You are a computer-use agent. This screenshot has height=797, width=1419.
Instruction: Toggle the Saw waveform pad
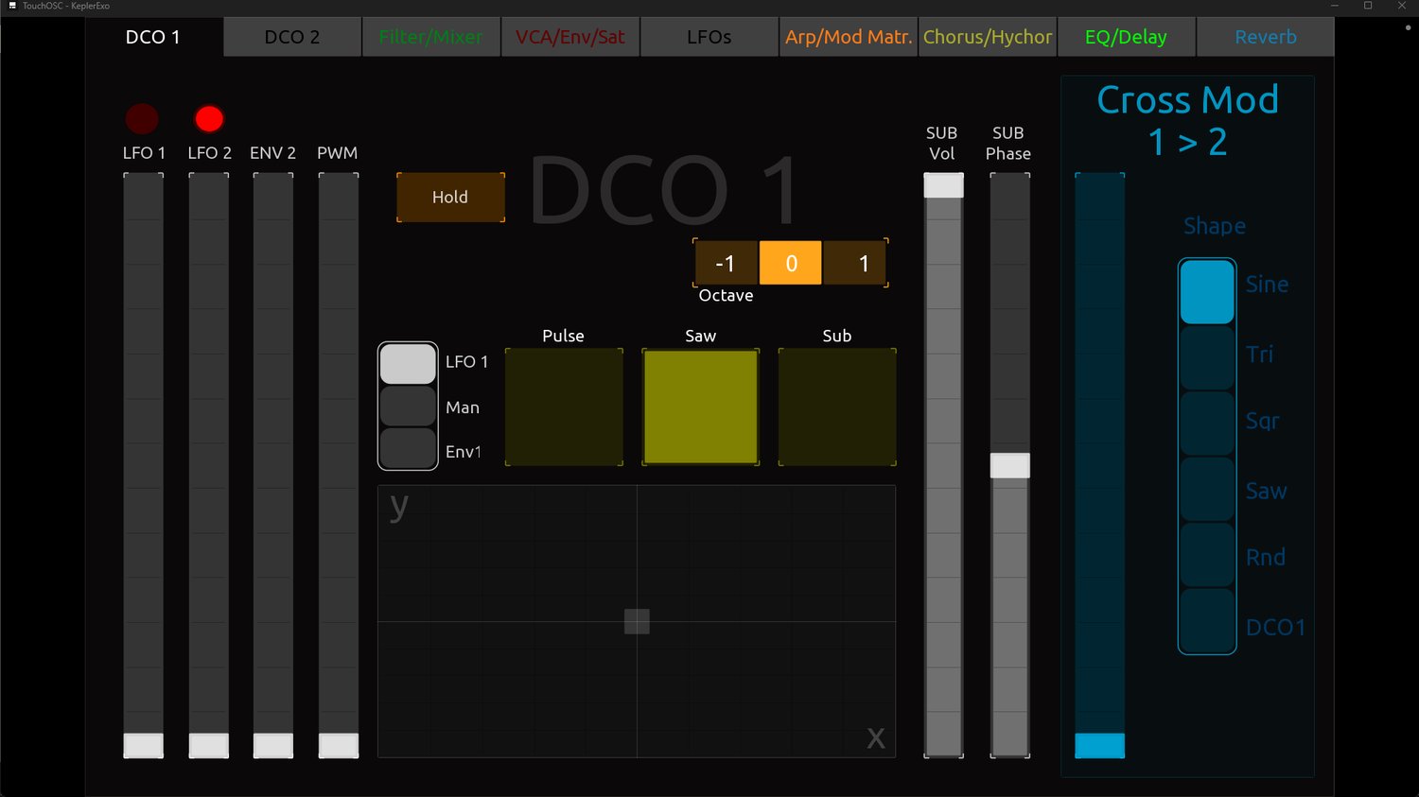click(701, 407)
